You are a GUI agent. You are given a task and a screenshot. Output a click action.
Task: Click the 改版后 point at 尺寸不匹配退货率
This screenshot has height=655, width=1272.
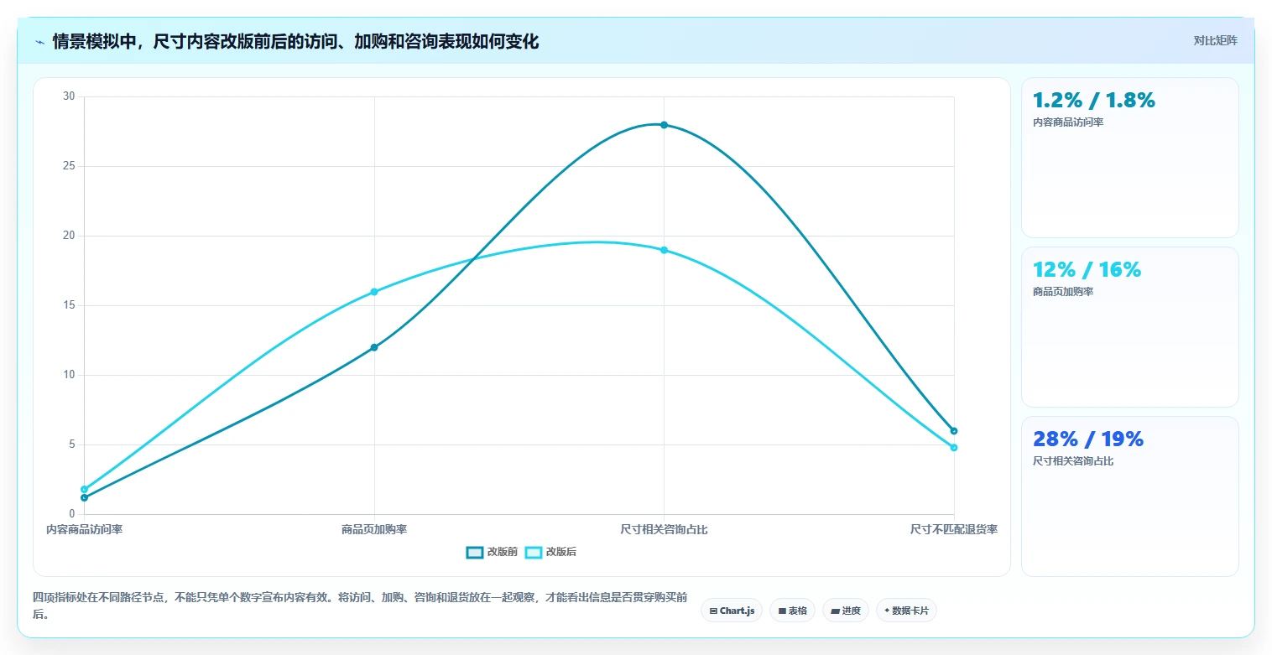(x=954, y=448)
